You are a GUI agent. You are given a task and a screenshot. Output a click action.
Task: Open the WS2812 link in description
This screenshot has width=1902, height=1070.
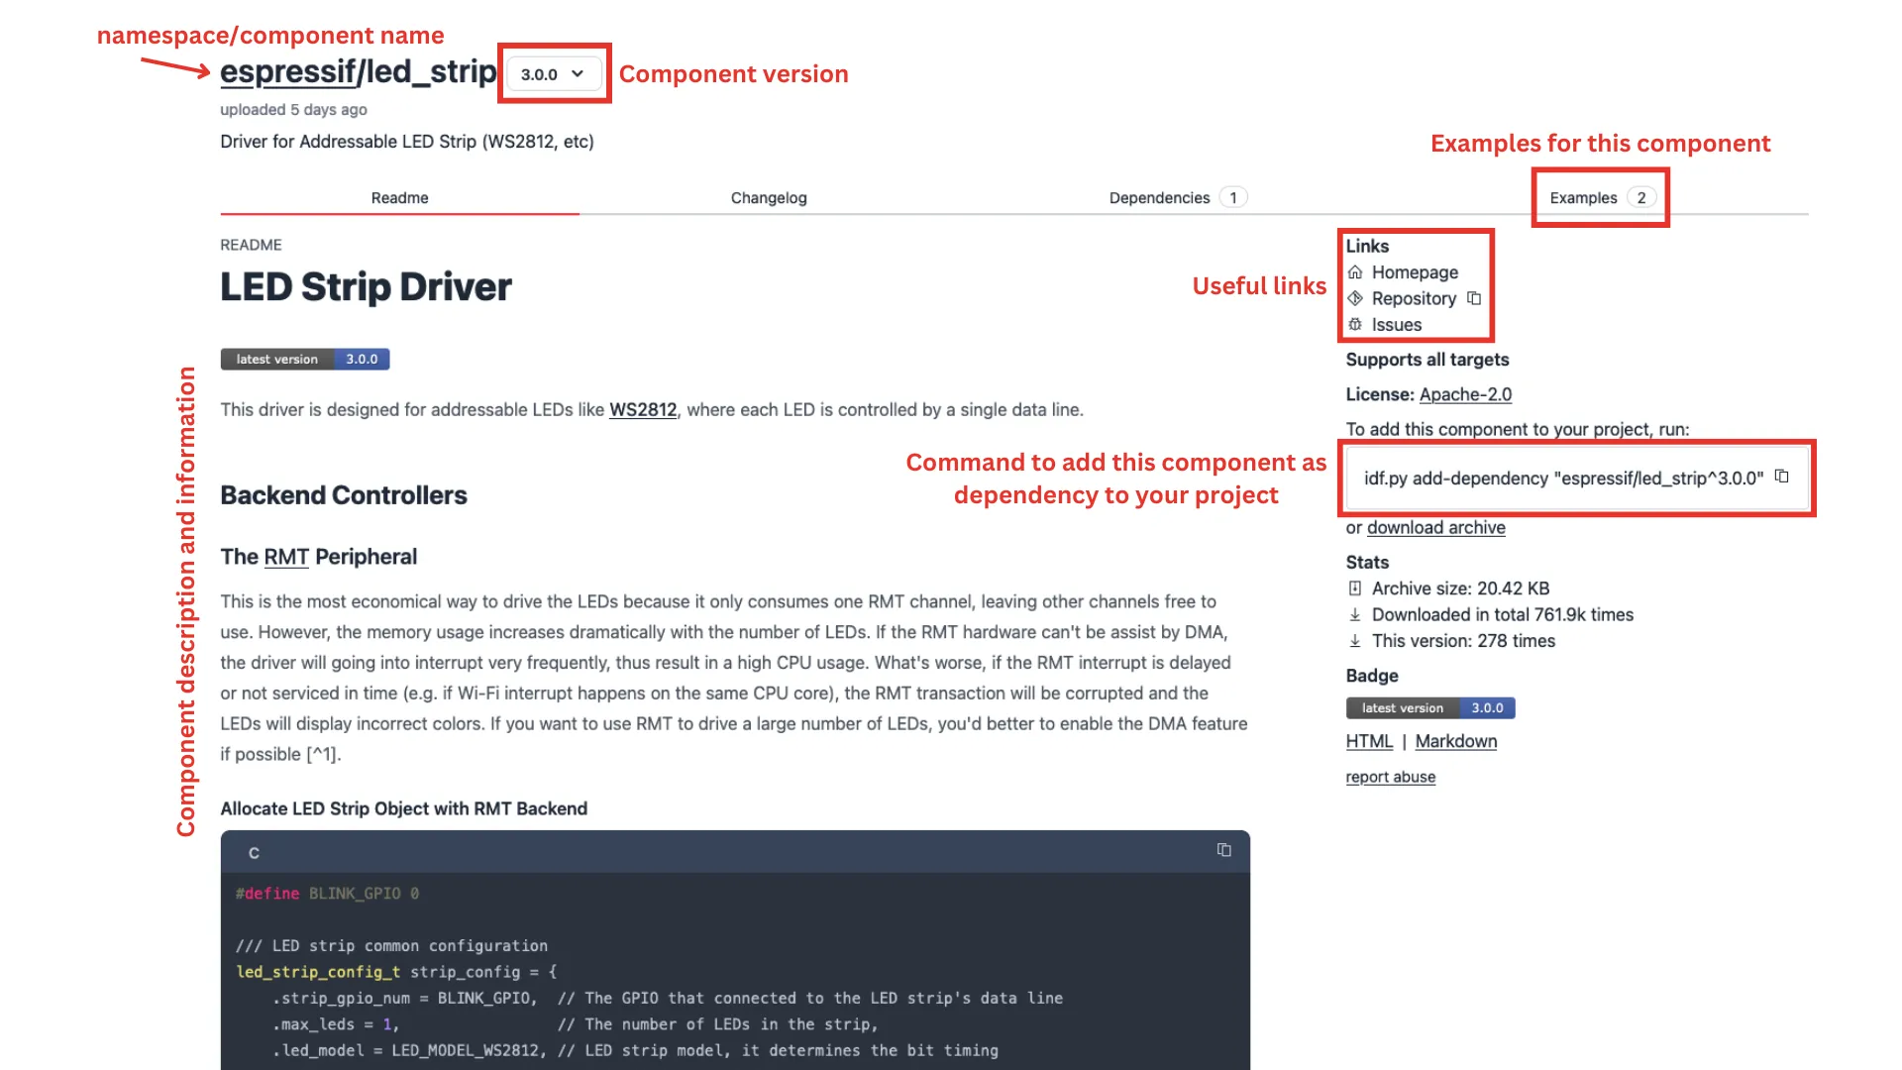(x=643, y=410)
